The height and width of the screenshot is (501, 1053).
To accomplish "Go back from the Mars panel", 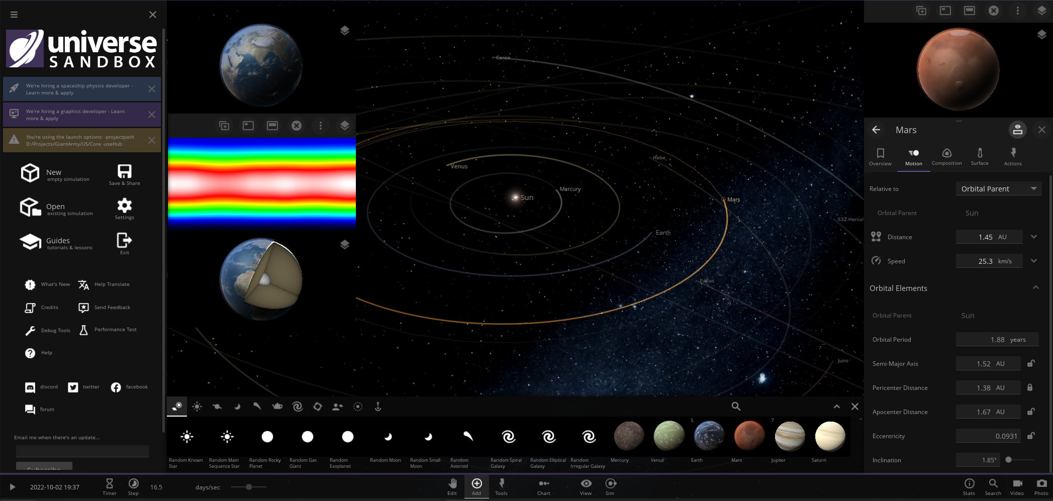I will click(x=876, y=130).
